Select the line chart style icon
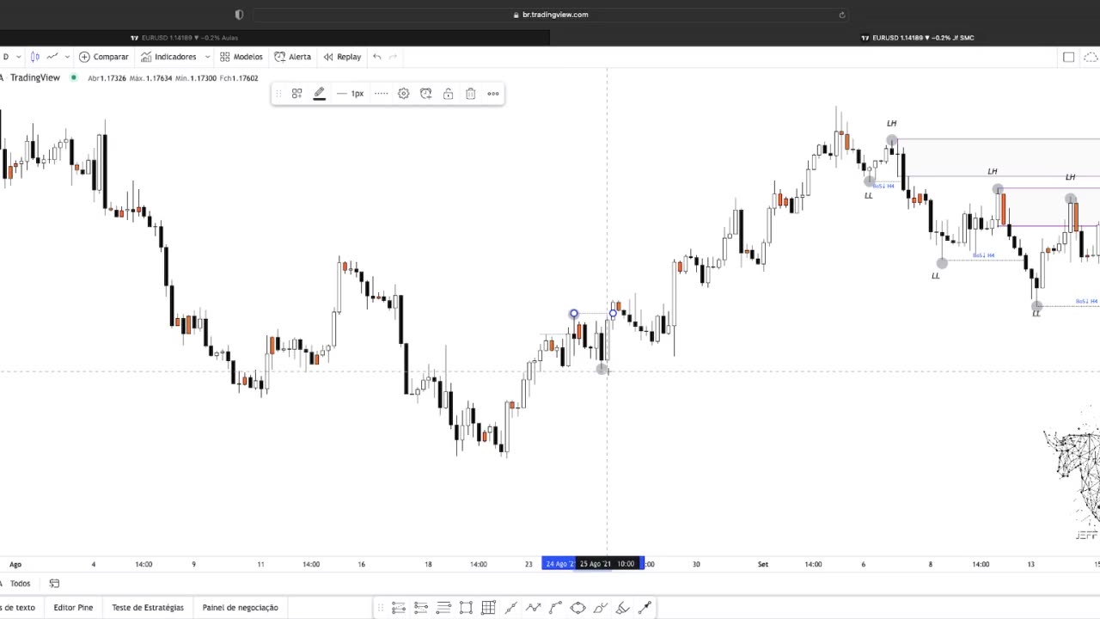 tap(52, 57)
